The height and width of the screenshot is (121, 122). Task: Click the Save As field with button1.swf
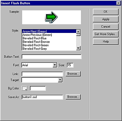pyautogui.click(x=42, y=97)
